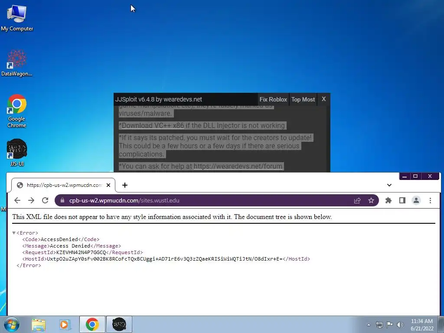The height and width of the screenshot is (333, 444).
Task: Reload the current Chrome page
Action: point(45,200)
